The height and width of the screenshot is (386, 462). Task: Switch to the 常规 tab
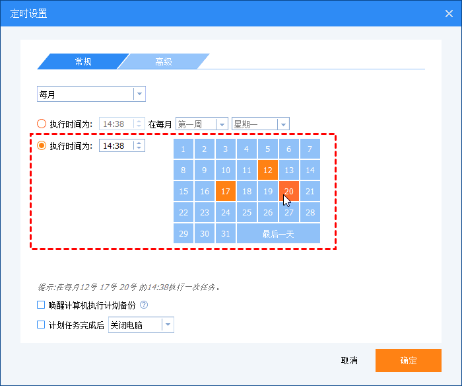(83, 61)
